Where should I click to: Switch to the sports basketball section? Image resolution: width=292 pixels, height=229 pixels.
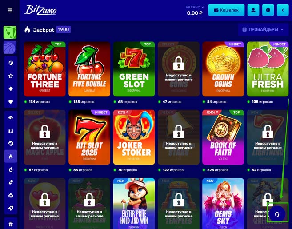tap(10, 48)
